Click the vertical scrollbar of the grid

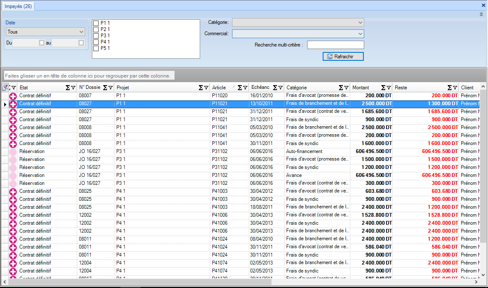483,180
